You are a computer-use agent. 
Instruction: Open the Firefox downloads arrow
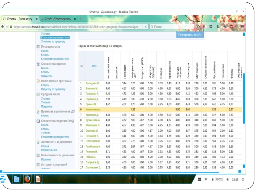pos(218,27)
